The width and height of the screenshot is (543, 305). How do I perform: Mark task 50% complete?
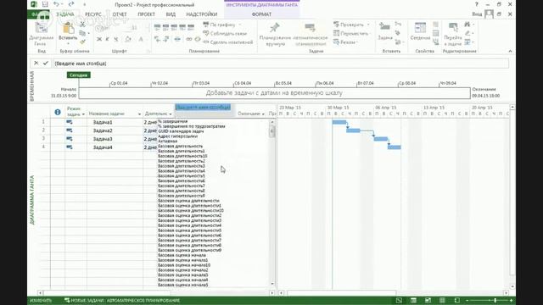174,26
